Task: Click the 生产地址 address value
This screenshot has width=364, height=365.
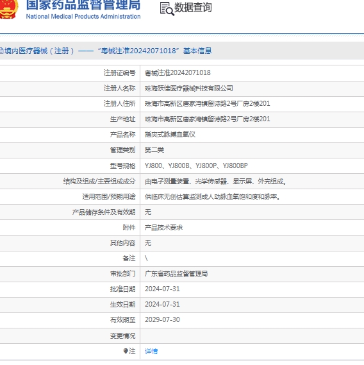Action: point(208,119)
